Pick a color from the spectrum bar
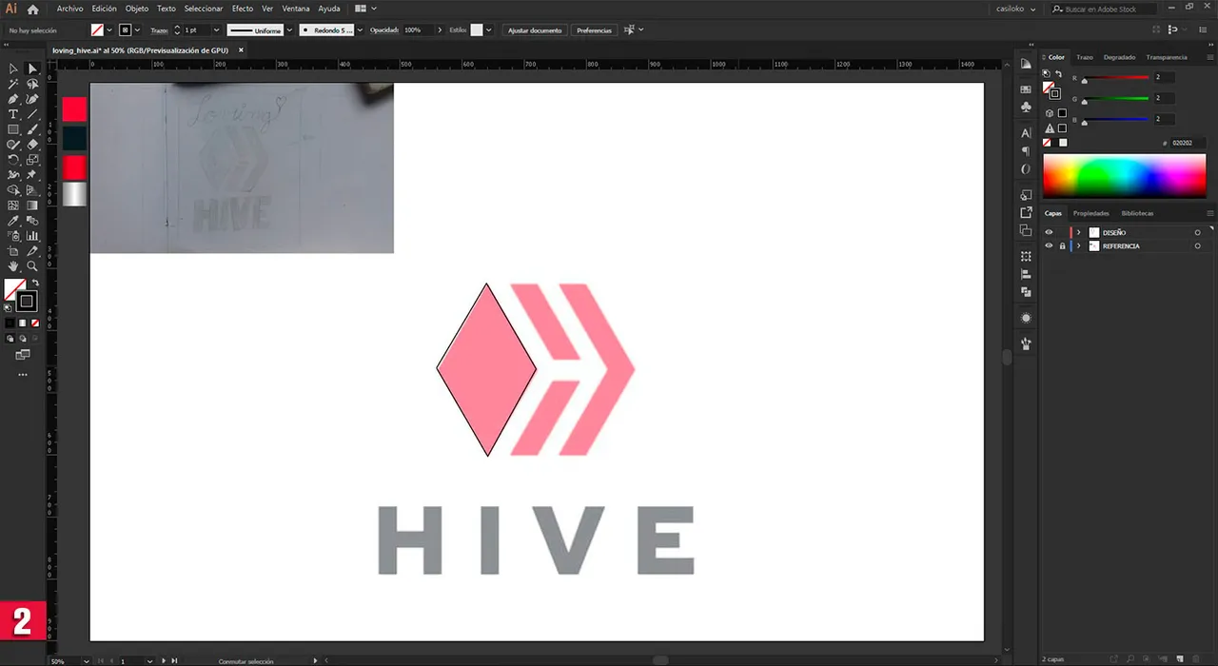1218x666 pixels. point(1125,176)
